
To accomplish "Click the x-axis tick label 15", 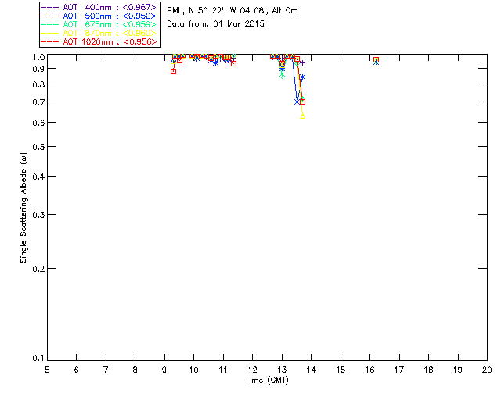I will tap(341, 370).
